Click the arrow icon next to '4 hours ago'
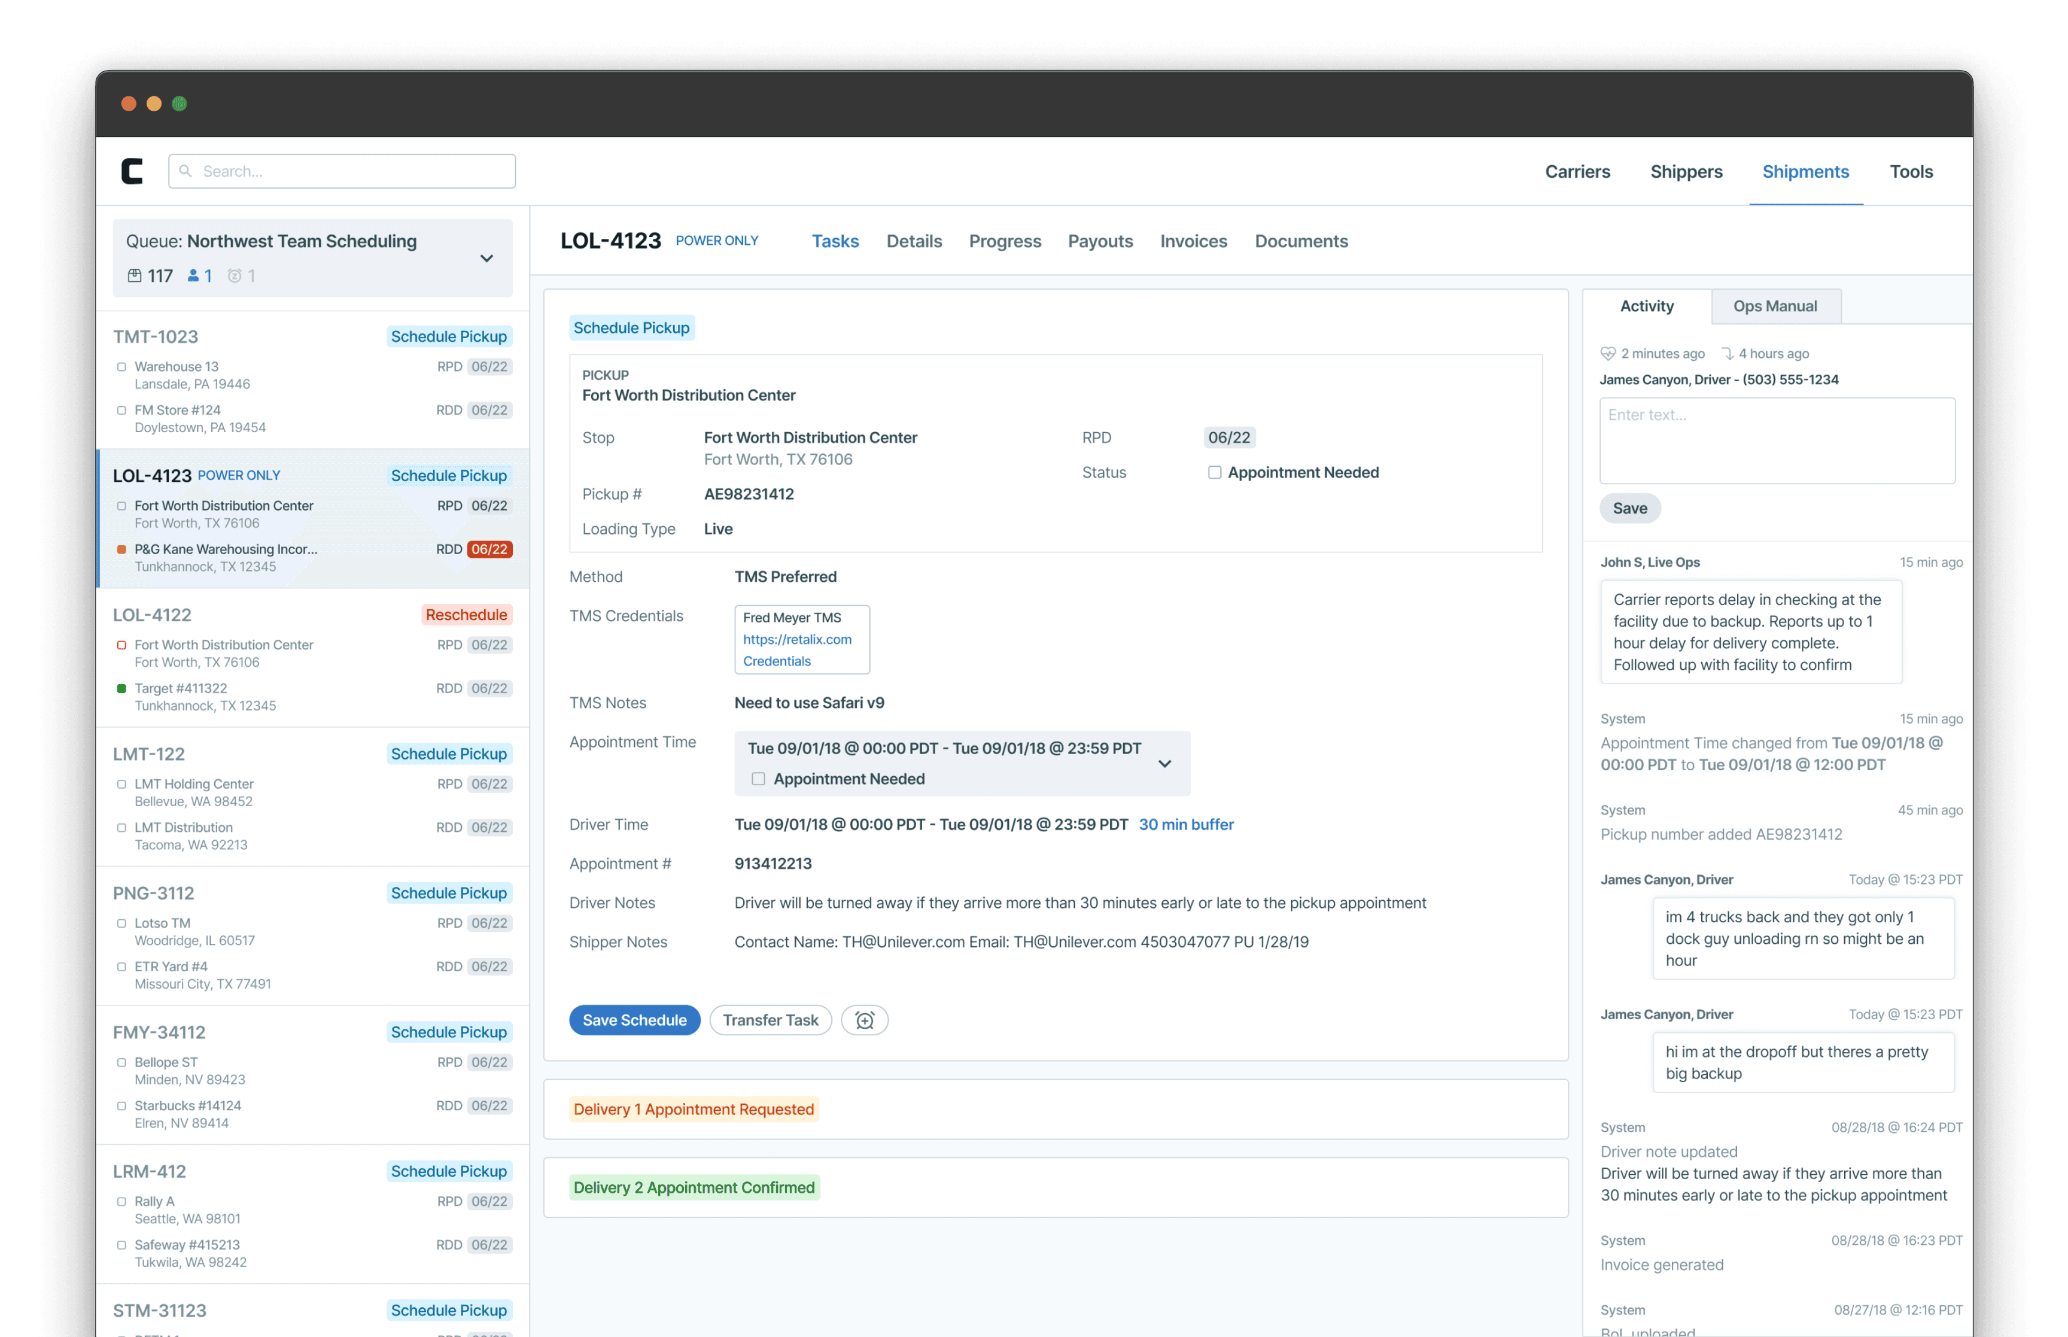 pos(1727,353)
